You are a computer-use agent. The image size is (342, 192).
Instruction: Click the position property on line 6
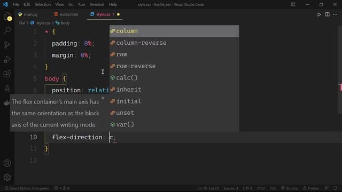66,90
